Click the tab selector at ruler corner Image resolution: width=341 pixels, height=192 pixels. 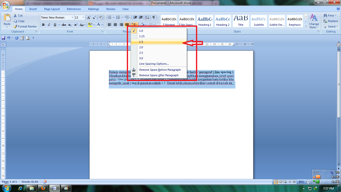tap(3, 44)
